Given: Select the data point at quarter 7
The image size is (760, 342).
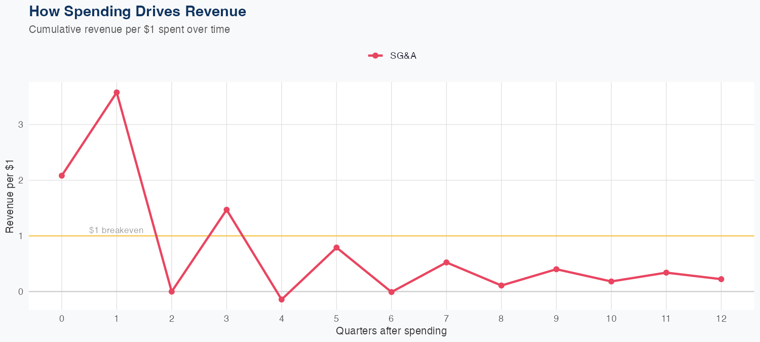Looking at the screenshot, I should click(x=446, y=262).
